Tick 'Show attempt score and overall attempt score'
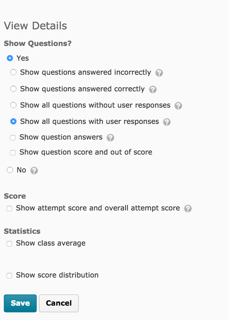The width and height of the screenshot is (229, 320). pos(9,209)
